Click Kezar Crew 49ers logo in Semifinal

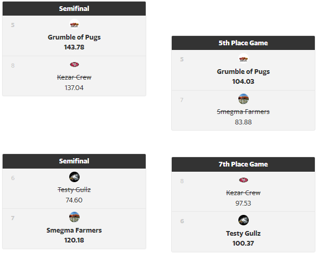point(74,65)
